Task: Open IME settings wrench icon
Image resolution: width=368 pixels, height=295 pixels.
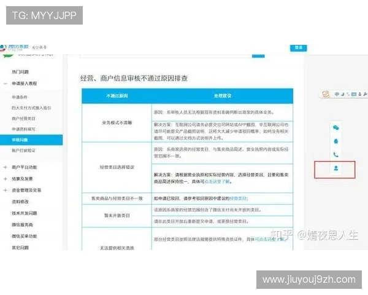Action: click(365, 94)
